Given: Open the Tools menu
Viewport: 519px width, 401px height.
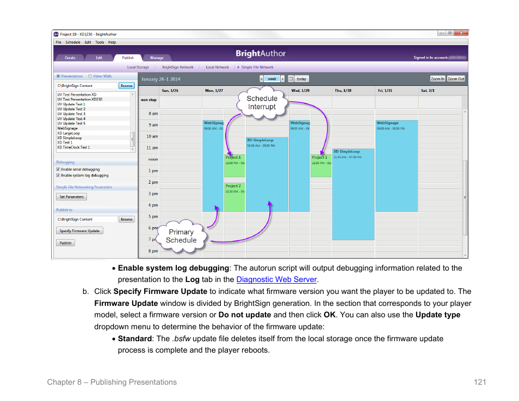Looking at the screenshot, I should coord(100,42).
